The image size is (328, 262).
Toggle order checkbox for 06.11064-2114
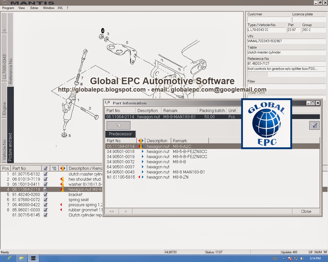45,189
